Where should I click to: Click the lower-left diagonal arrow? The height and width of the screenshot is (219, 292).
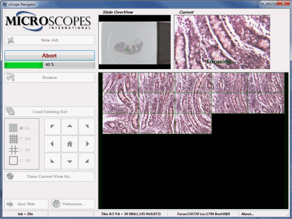tap(53, 161)
